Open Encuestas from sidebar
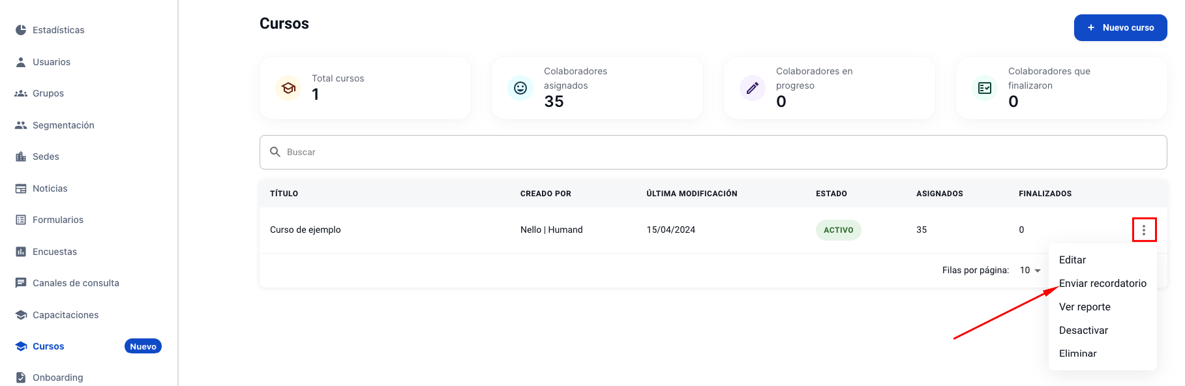This screenshot has height=386, width=1185. (x=55, y=252)
